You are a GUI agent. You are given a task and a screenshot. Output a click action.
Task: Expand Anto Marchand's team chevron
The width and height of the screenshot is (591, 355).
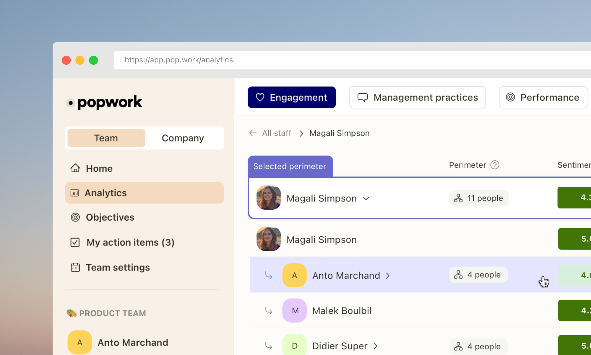click(388, 276)
